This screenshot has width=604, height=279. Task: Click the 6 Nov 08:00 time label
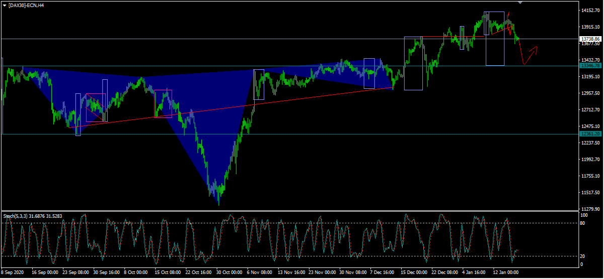(x=260, y=272)
